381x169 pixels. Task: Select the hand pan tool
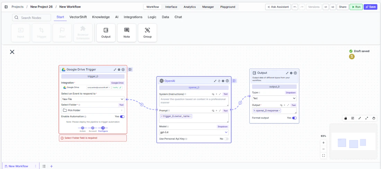(374, 118)
